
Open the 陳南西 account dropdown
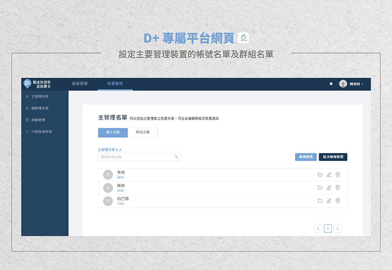click(356, 84)
